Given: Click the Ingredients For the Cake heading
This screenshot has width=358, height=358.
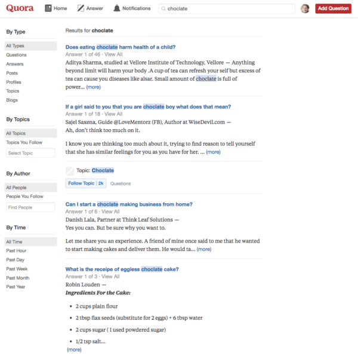Looking at the screenshot, I should [x=98, y=293].
